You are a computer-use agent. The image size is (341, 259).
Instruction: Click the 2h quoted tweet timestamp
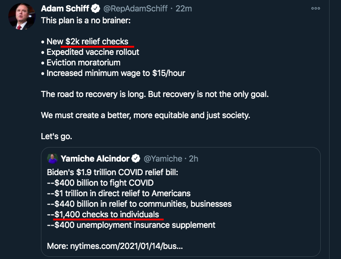coord(194,158)
